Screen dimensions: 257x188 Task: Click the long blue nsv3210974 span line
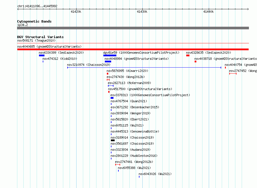pyautogui.click(x=144, y=68)
